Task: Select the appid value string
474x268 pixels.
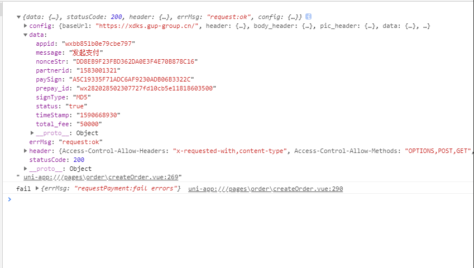Action: tap(99, 44)
